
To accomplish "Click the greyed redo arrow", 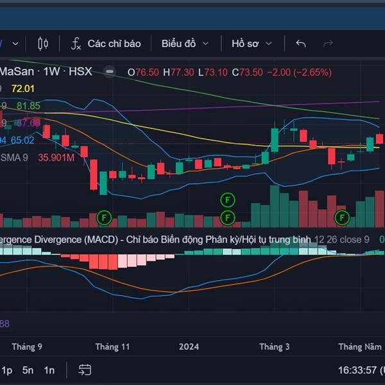I will click(328, 44).
